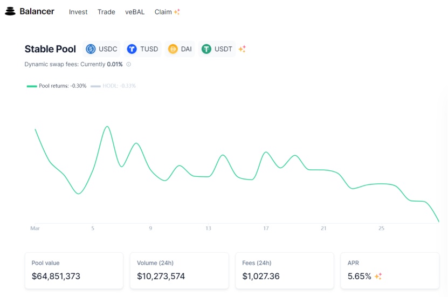
Task: Open the Trade menu item
Action: click(106, 12)
